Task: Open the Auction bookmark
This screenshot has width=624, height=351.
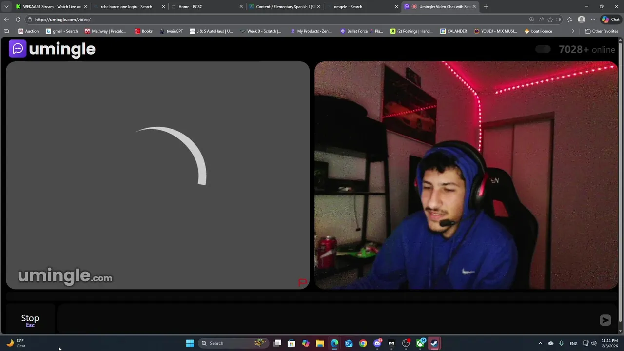Action: [28, 31]
